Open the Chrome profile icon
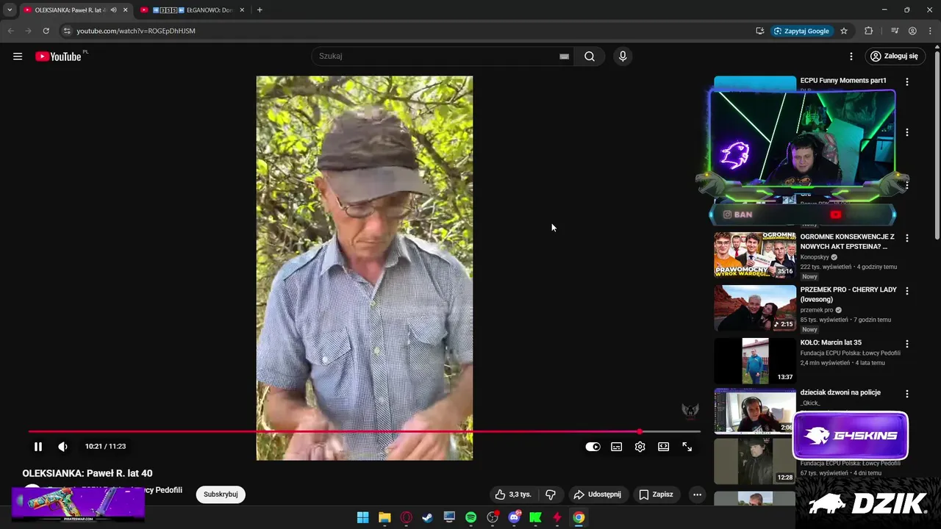Image resolution: width=941 pixels, height=529 pixels. (912, 31)
